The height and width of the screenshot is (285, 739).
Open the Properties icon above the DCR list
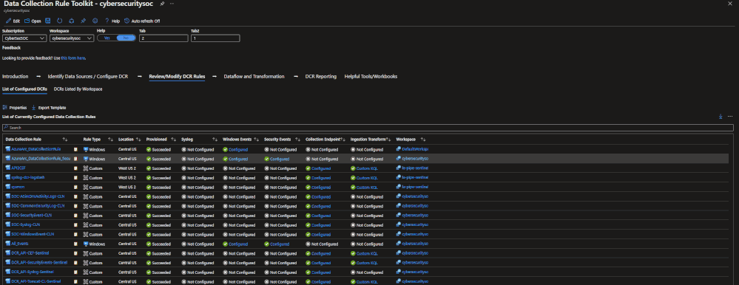(5, 107)
